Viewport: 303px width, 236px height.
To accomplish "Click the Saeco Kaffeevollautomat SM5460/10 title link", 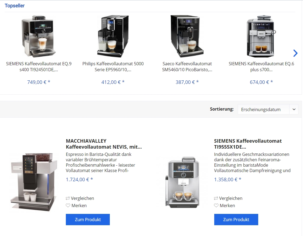I will tap(187, 67).
